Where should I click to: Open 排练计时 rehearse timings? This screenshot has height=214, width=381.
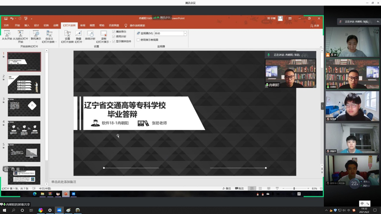(x=90, y=36)
